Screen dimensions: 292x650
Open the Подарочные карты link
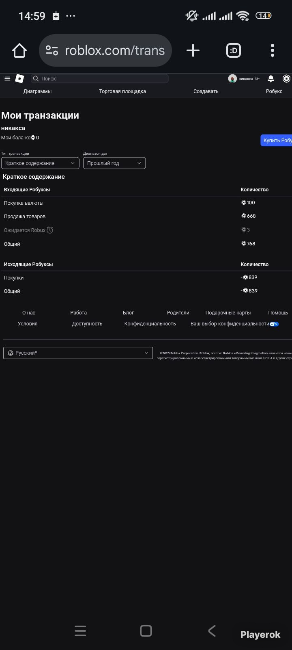(x=228, y=313)
